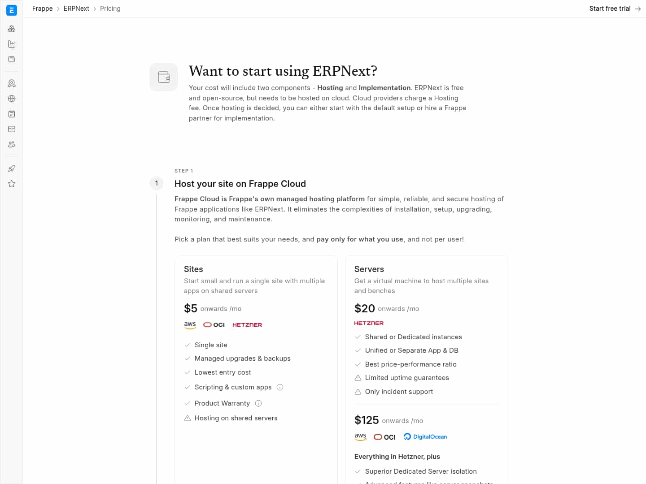Select the star icon in the sidebar
This screenshot has width=646, height=484.
[x=11, y=183]
